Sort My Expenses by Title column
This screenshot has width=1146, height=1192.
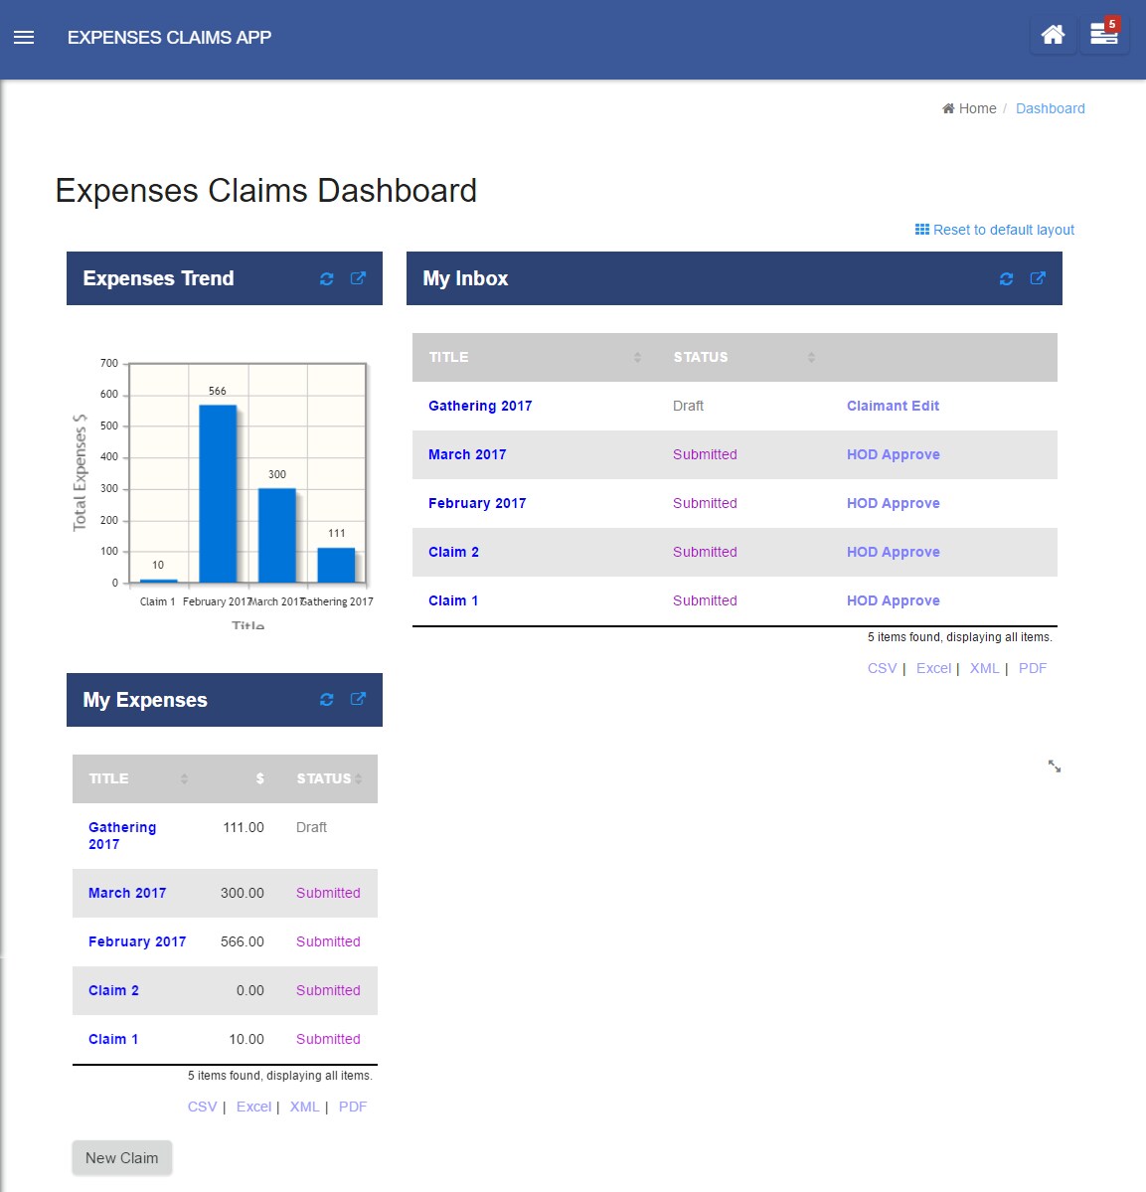tap(138, 778)
